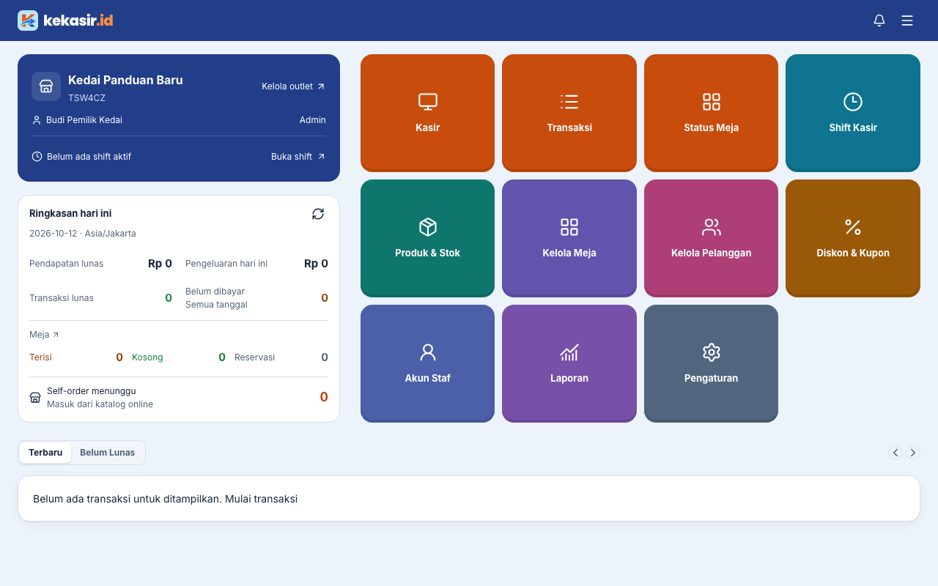Viewport: 938px width, 586px height.
Task: Open the Shift Kasir clock tile
Action: pyautogui.click(x=853, y=113)
